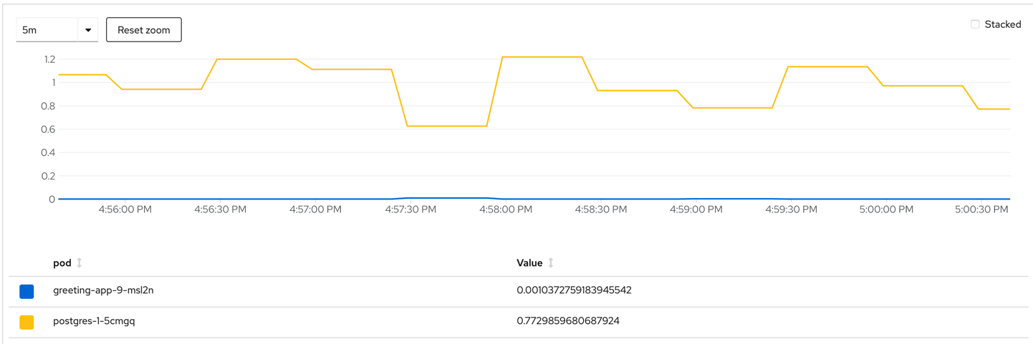Click the 4:56:00 PM axis label
Image resolution: width=1033 pixels, height=344 pixels.
click(125, 210)
